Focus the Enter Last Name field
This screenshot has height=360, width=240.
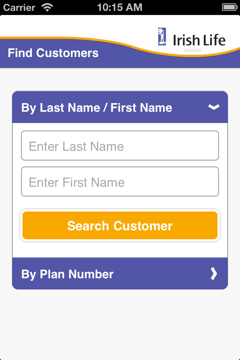pyautogui.click(x=120, y=146)
